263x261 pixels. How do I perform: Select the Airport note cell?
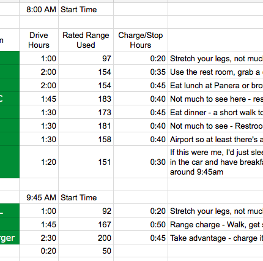(x=215, y=139)
